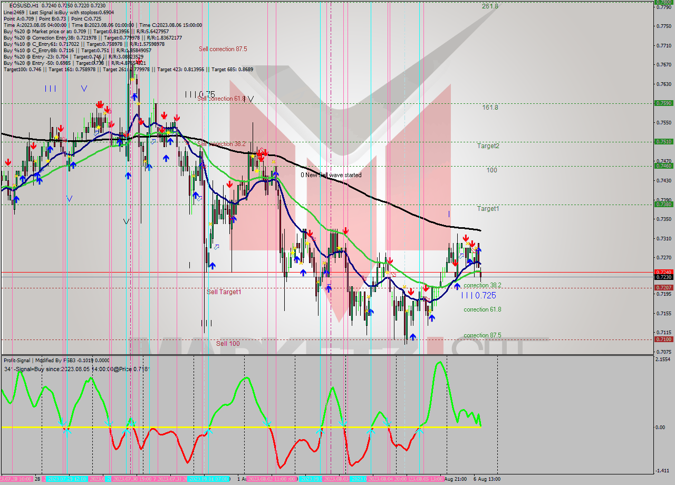675x485 pixels.
Task: Click the Target2 level label
Action: [x=488, y=145]
